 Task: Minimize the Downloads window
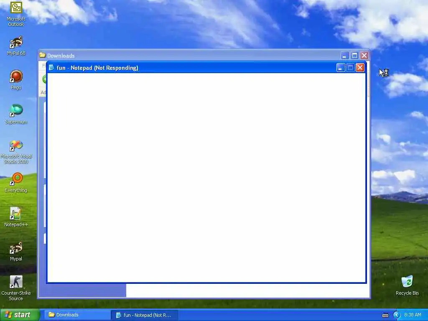pos(344,56)
